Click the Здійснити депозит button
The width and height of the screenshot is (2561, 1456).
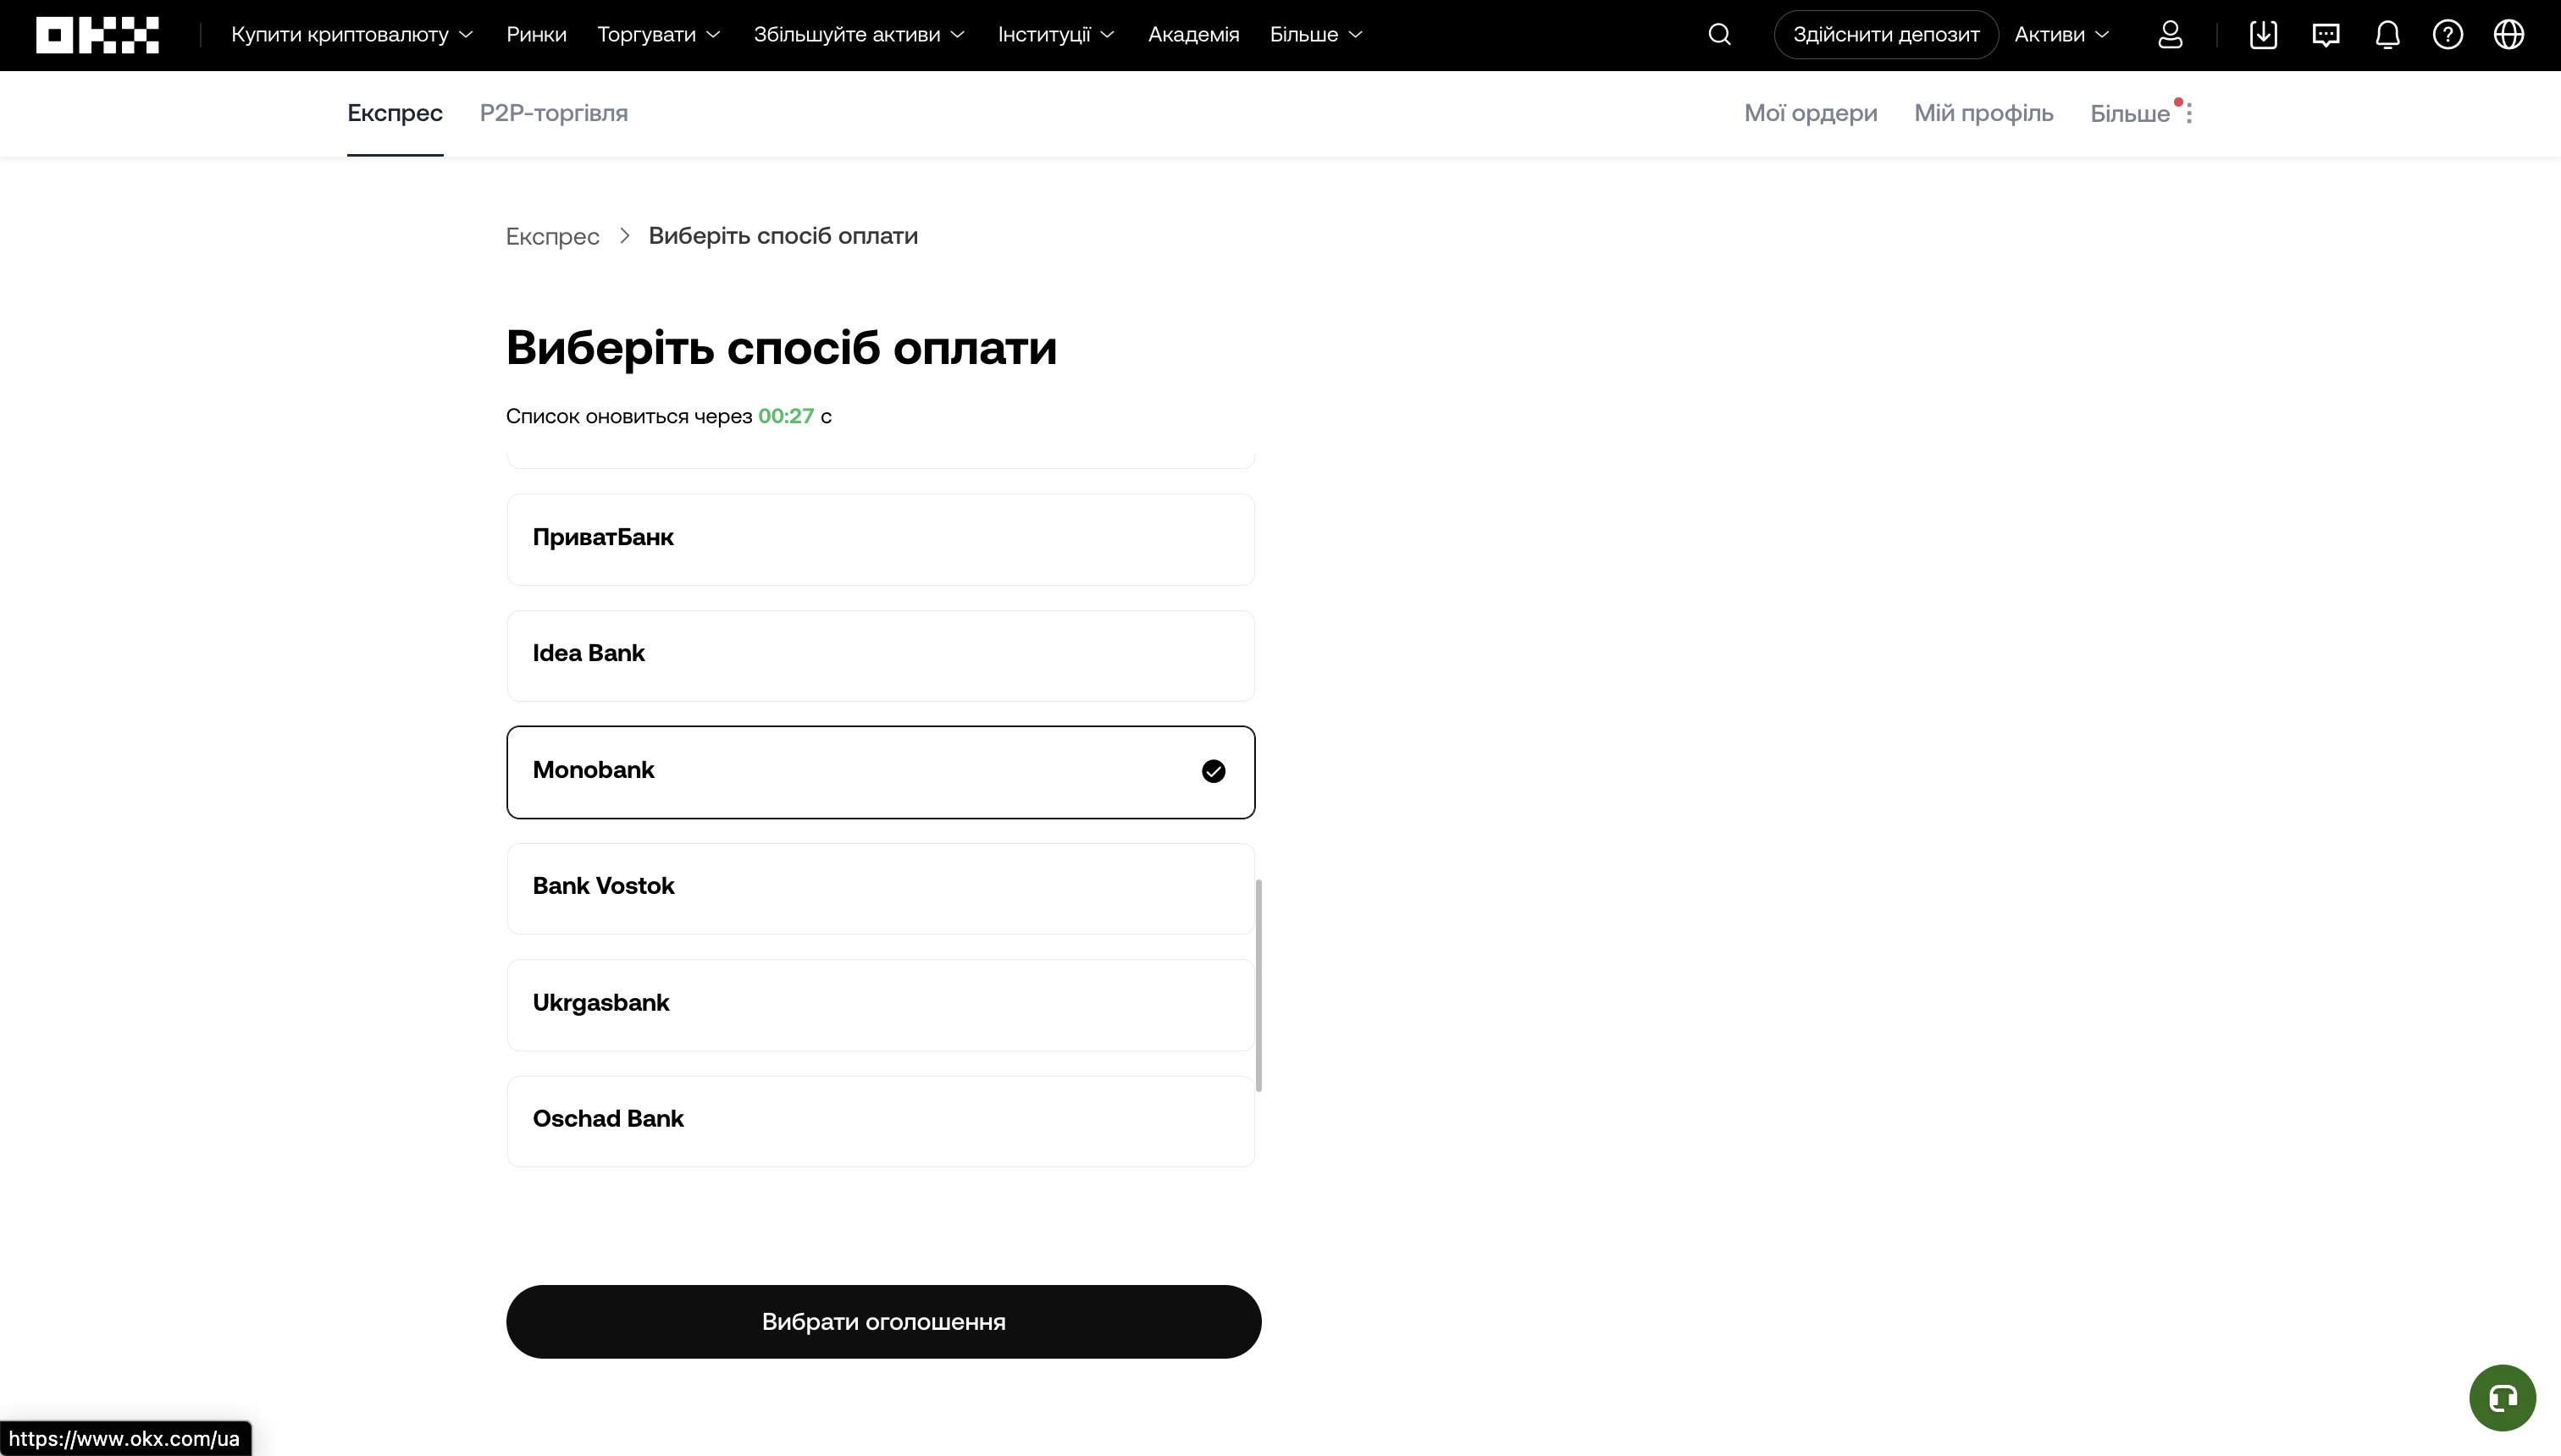[x=1886, y=34]
